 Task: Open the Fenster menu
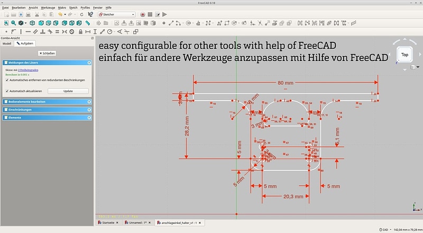tap(98, 7)
